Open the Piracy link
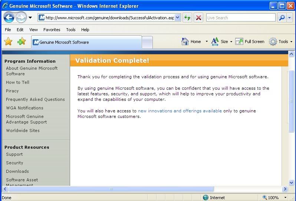Viewport: 296px width, 201px height. point(12,91)
